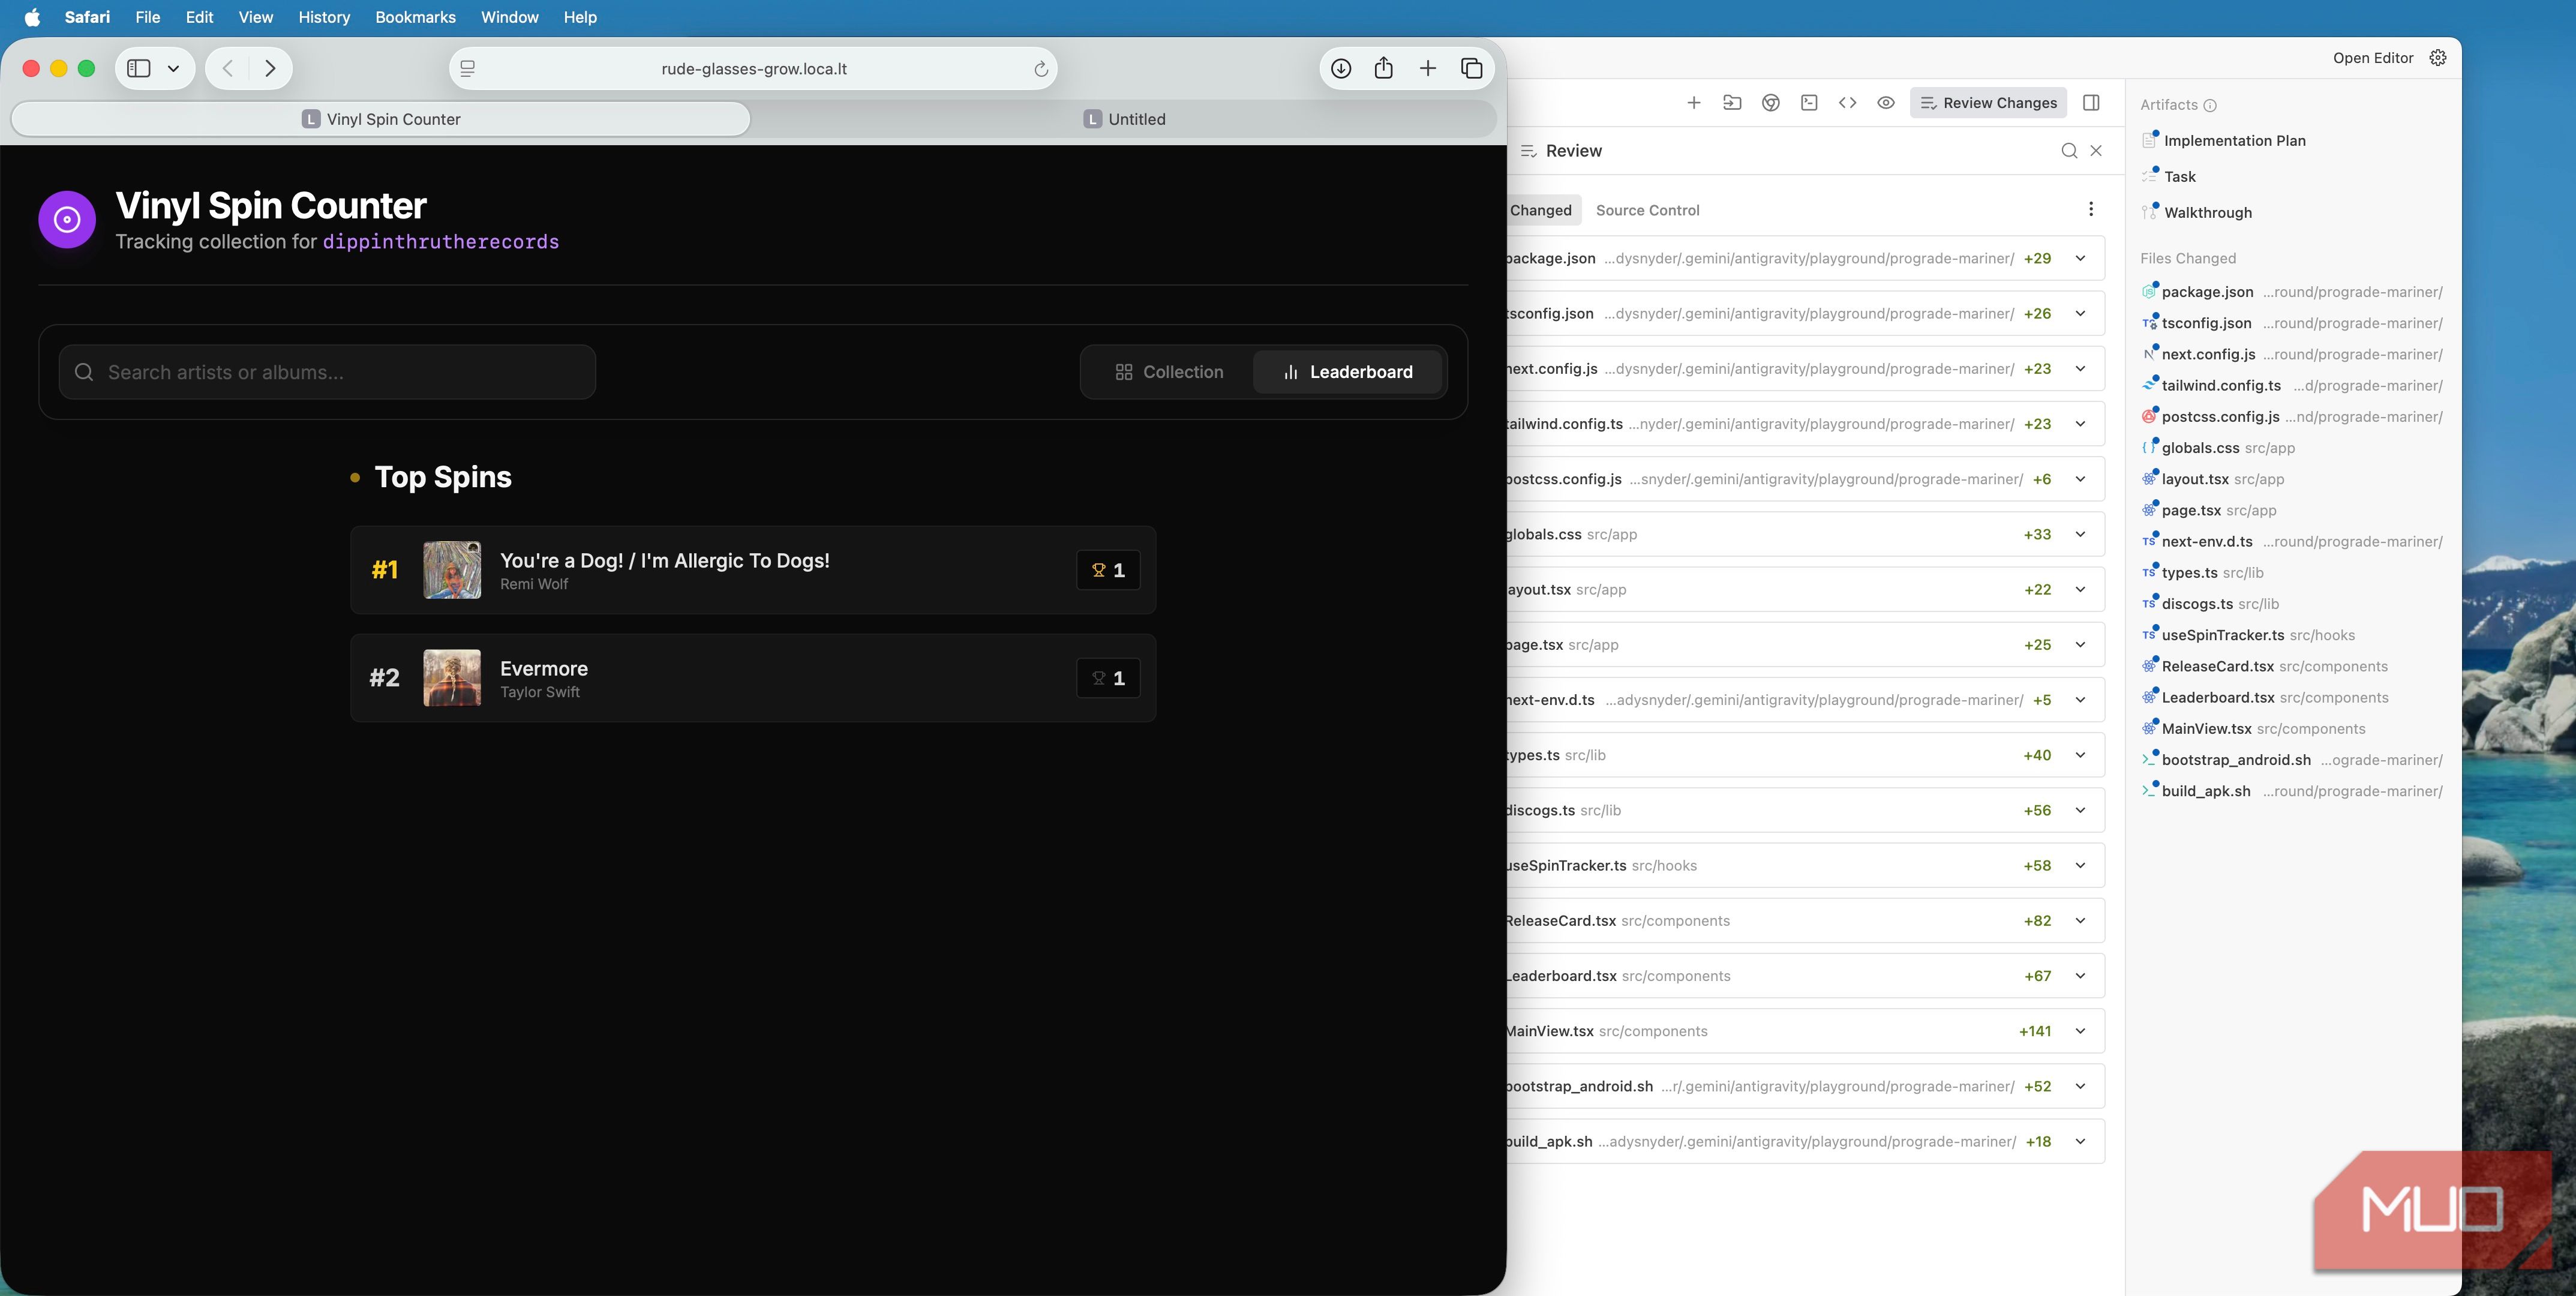The image size is (2576, 1296).
Task: Open a new tab with the plus icon
Action: [x=1427, y=68]
